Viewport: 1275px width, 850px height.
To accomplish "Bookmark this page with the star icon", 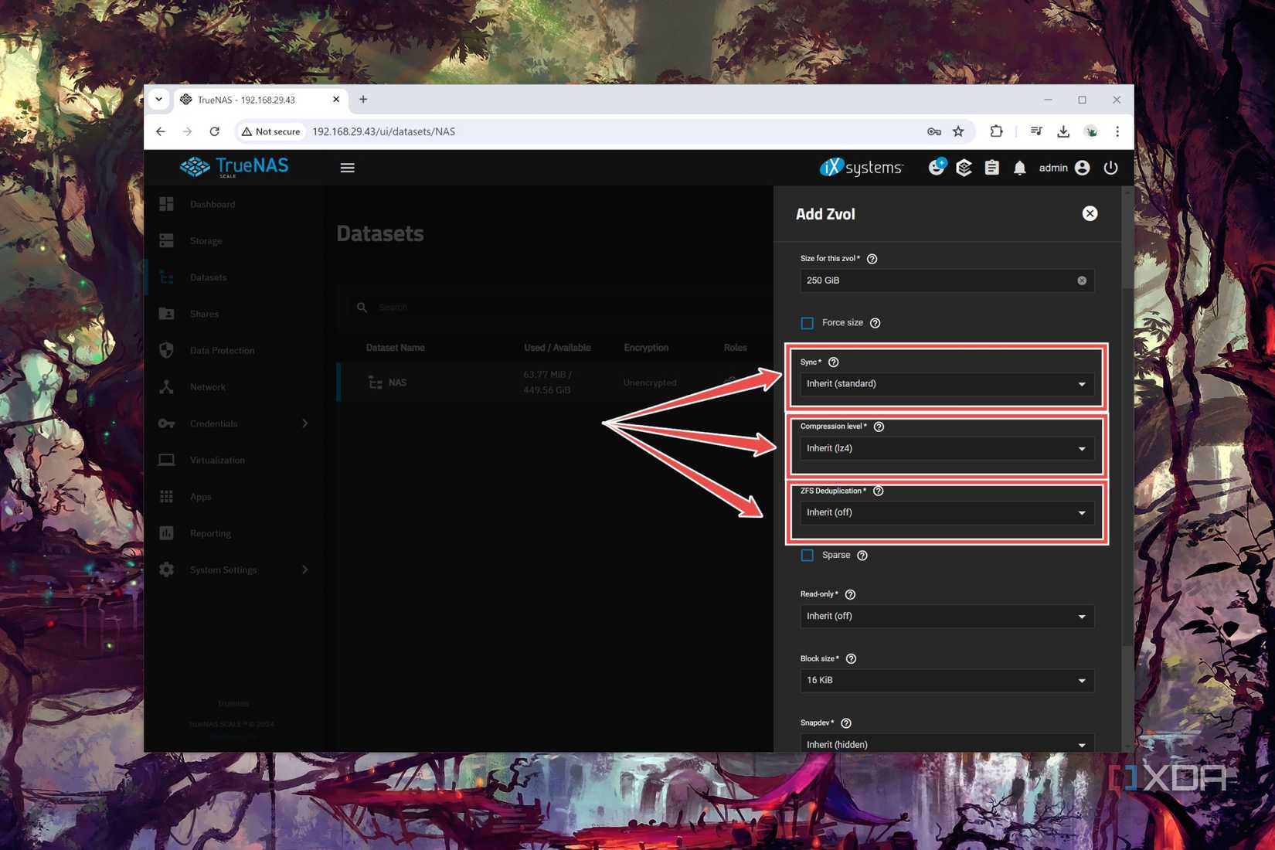I will coord(958,131).
